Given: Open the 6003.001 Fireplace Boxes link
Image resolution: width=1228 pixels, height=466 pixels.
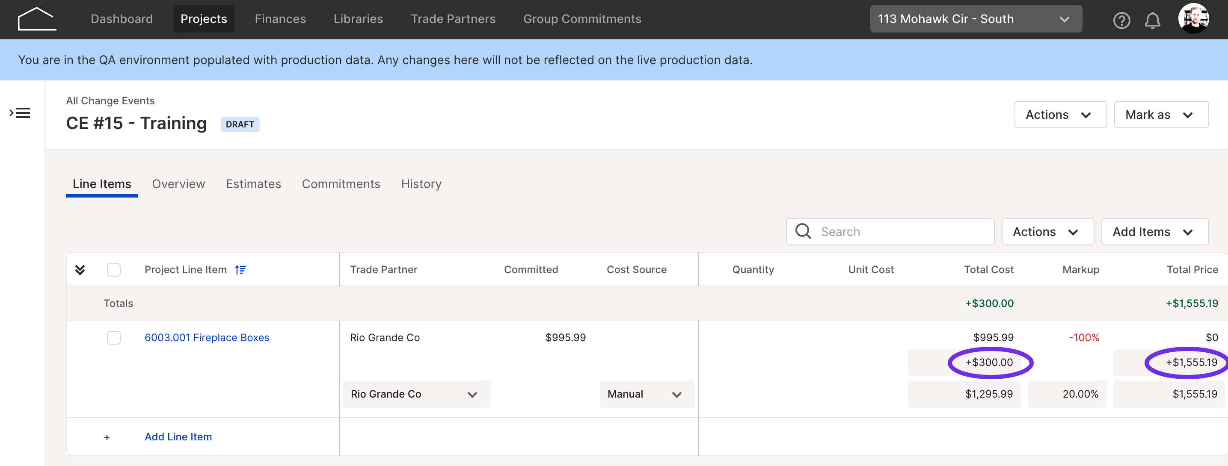Looking at the screenshot, I should pos(206,337).
